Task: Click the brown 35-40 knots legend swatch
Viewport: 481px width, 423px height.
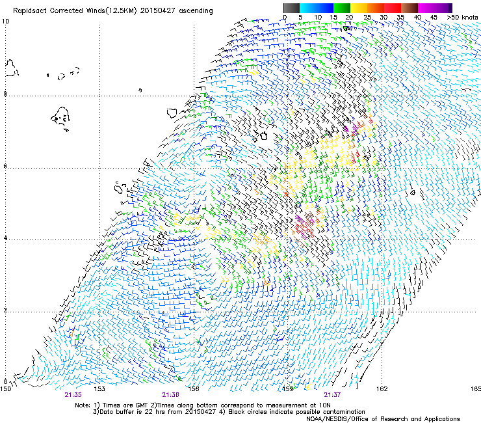Action: [x=409, y=8]
